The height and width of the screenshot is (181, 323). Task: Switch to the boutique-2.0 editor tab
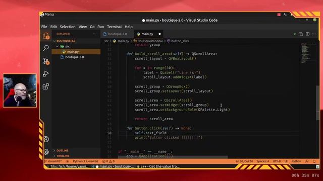click(x=117, y=34)
